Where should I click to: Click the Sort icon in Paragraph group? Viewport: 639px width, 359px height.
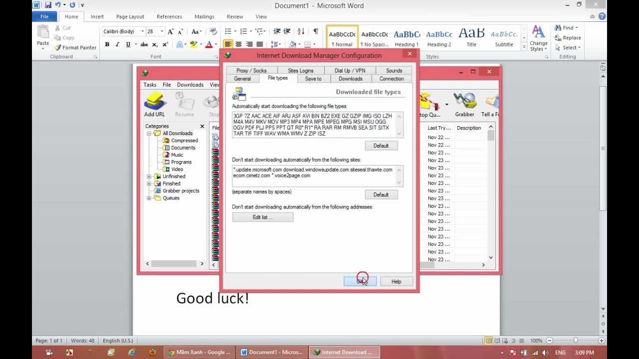301,31
